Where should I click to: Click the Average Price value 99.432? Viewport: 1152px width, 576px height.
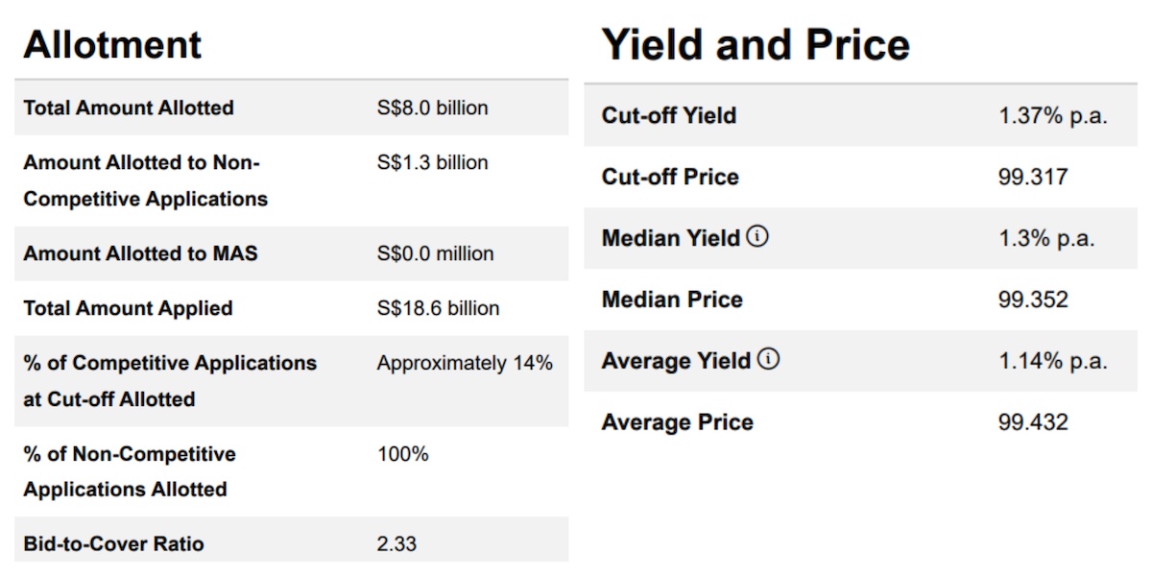[x=1033, y=422]
